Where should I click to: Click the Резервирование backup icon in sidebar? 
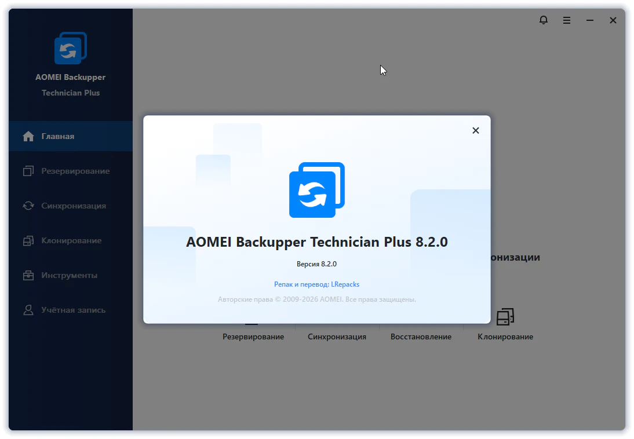pos(28,171)
